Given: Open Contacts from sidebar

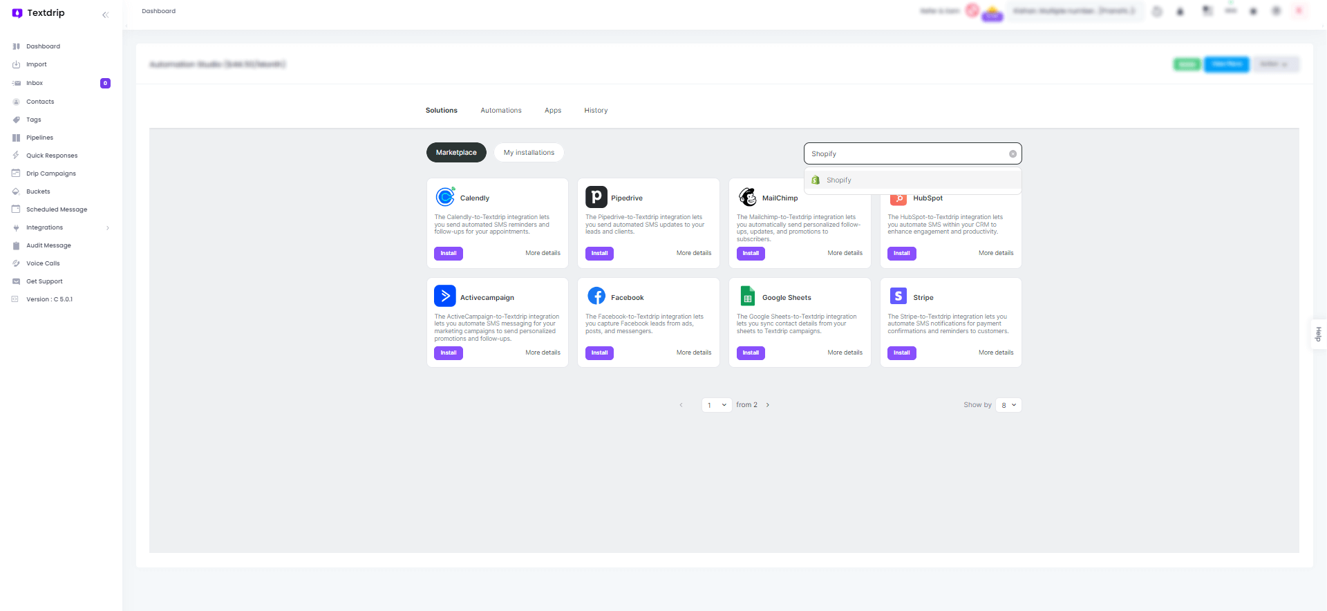Looking at the screenshot, I should click(x=40, y=102).
